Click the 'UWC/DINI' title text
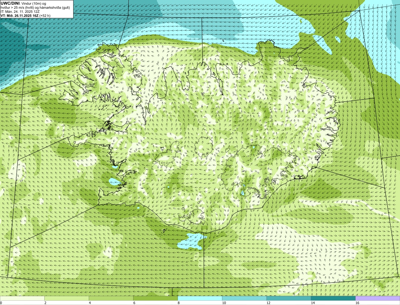The height and width of the screenshot is (305, 400). [10, 3]
